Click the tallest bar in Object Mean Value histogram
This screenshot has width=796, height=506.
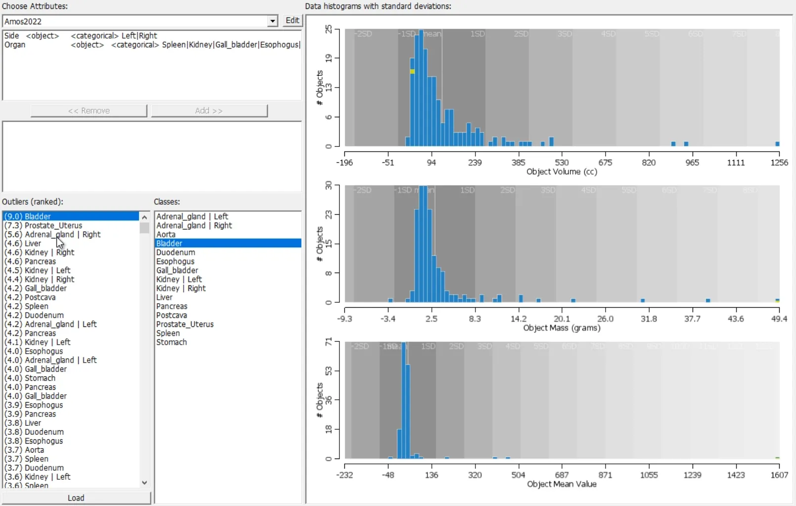(x=404, y=401)
